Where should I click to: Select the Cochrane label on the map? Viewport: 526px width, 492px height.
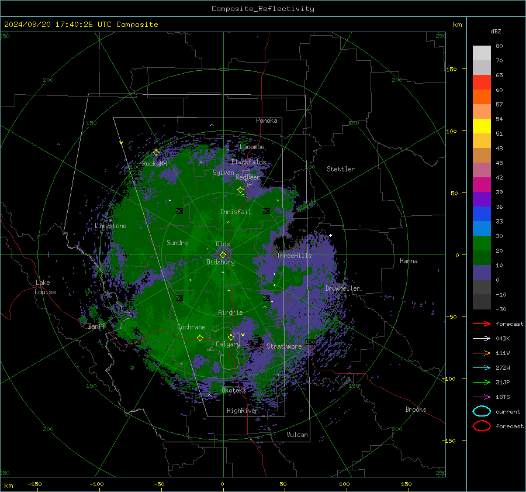(x=191, y=327)
